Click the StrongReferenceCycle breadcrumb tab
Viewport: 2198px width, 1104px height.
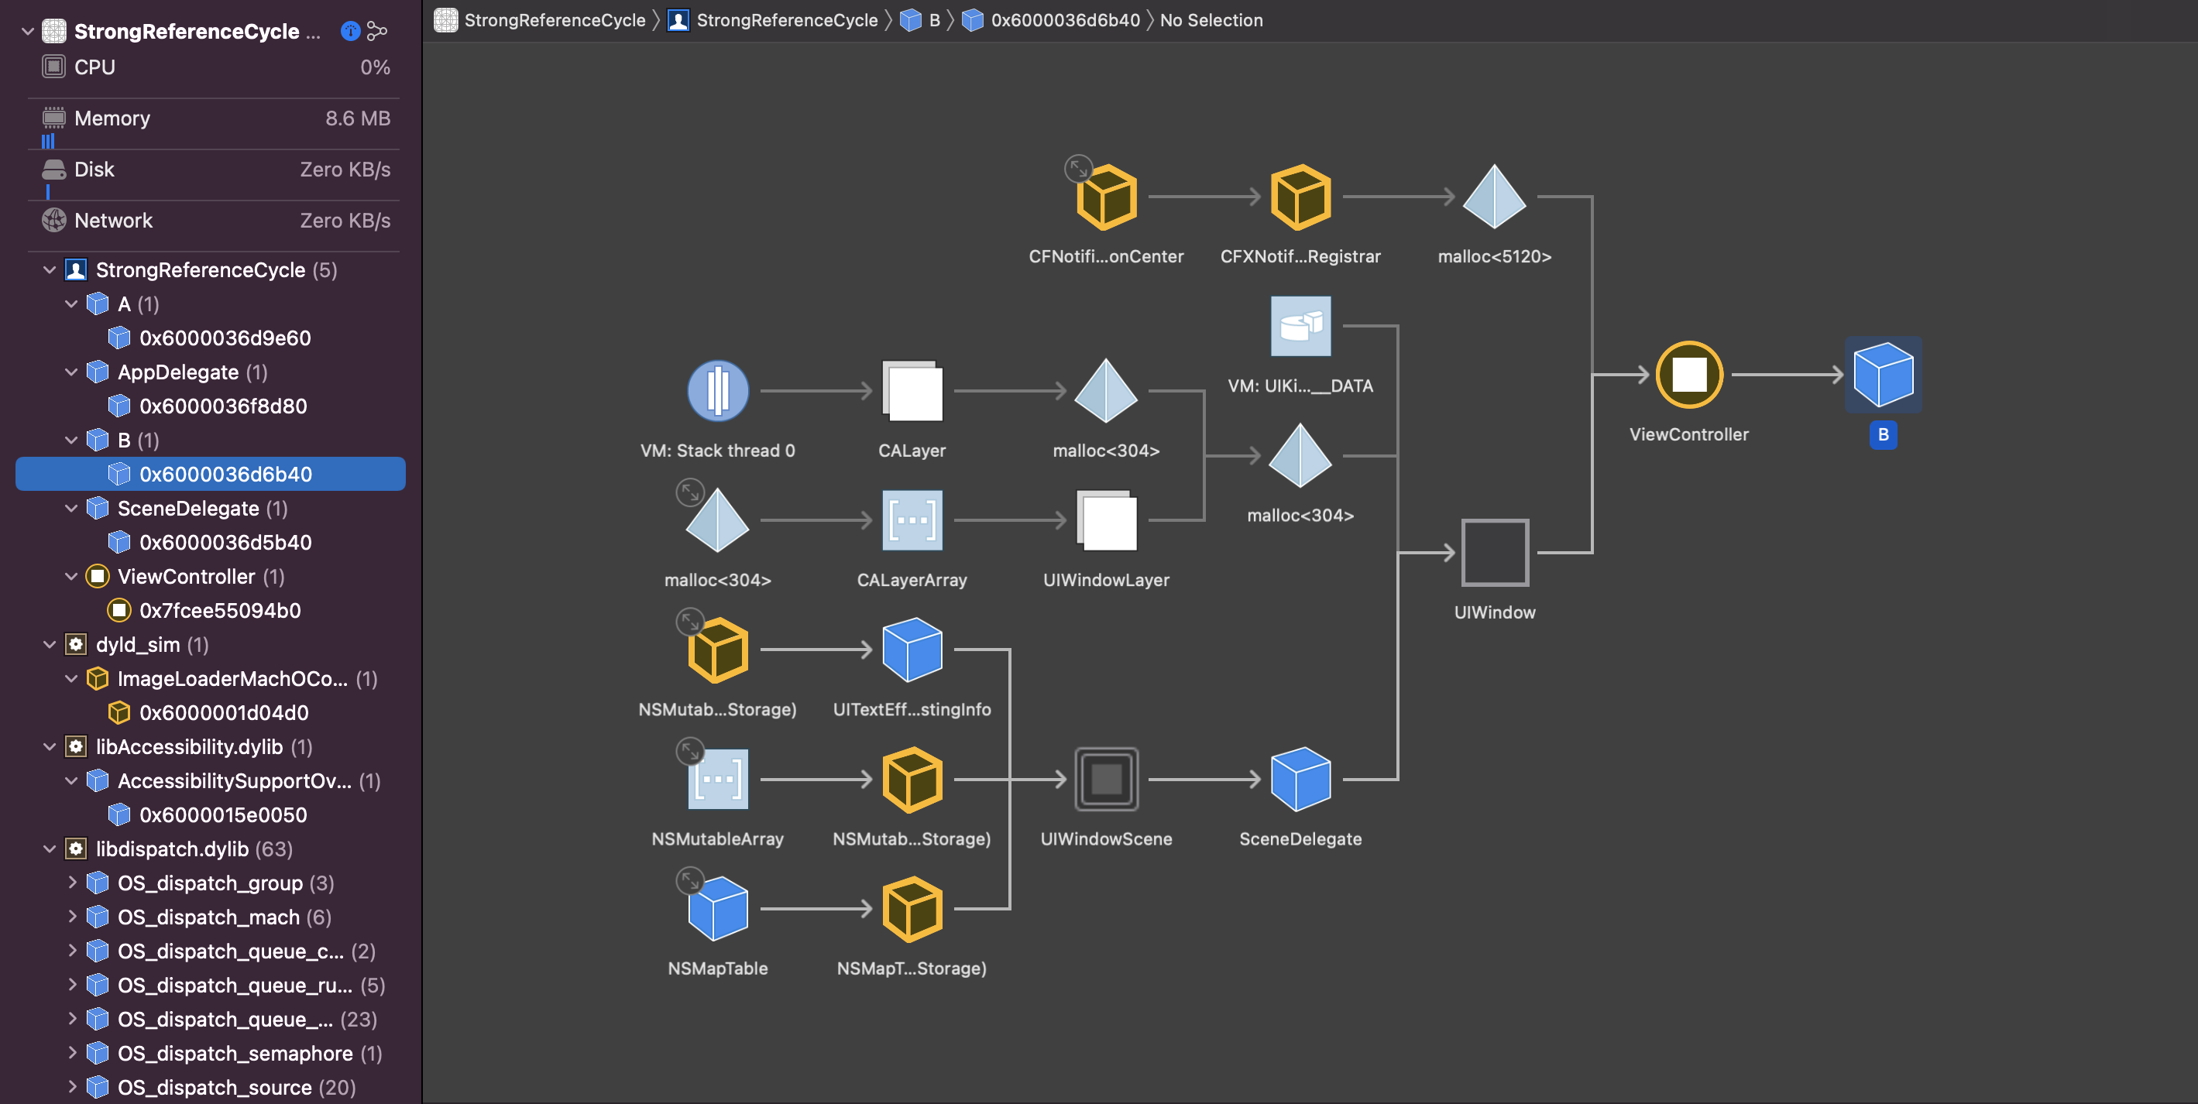[x=549, y=19]
